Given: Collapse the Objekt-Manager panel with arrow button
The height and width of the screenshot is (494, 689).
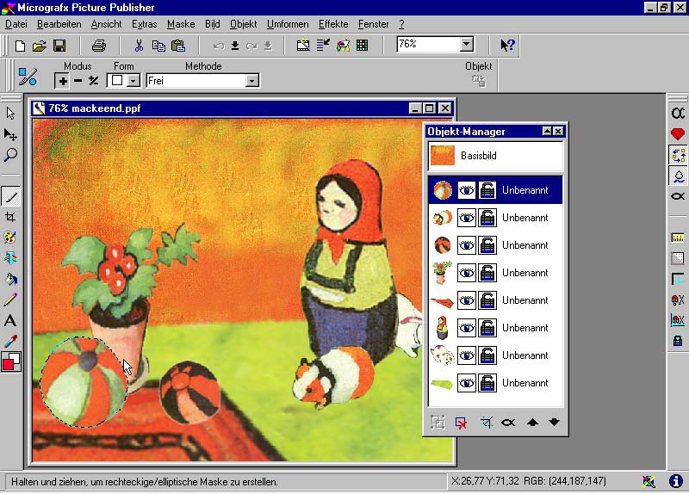Looking at the screenshot, I should click(547, 131).
